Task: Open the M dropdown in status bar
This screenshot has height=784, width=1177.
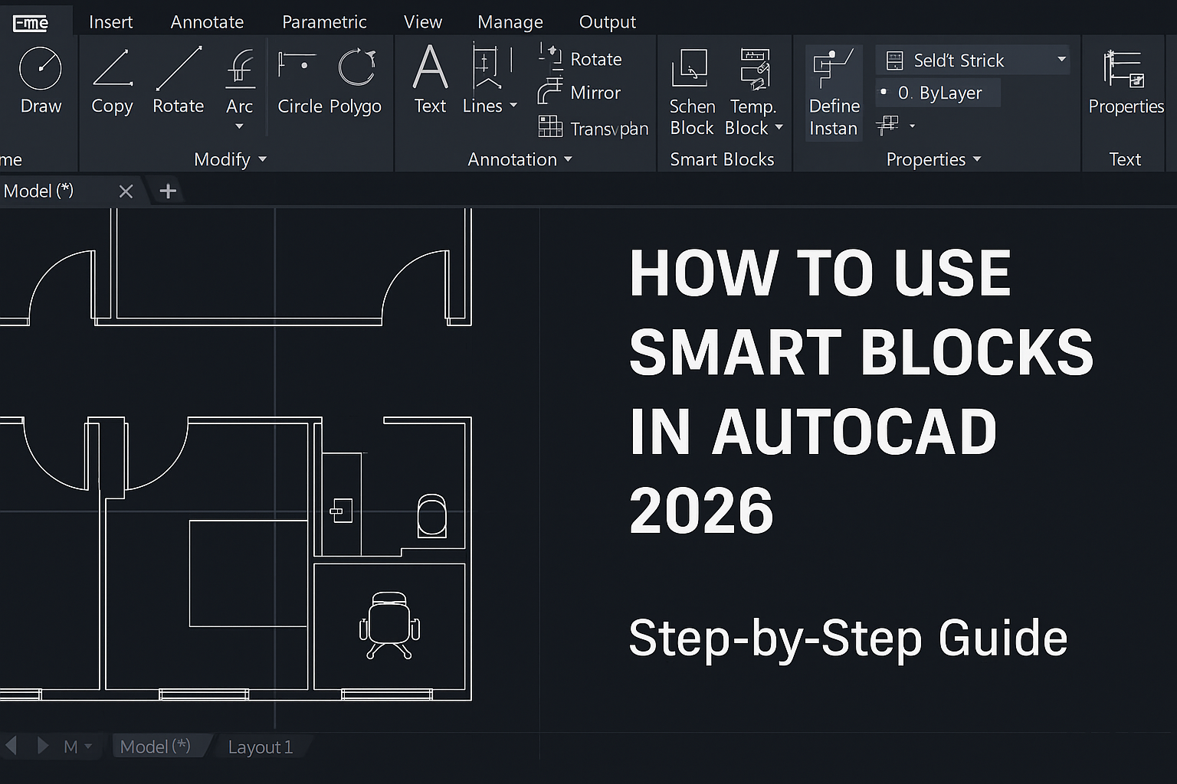Action: (78, 746)
